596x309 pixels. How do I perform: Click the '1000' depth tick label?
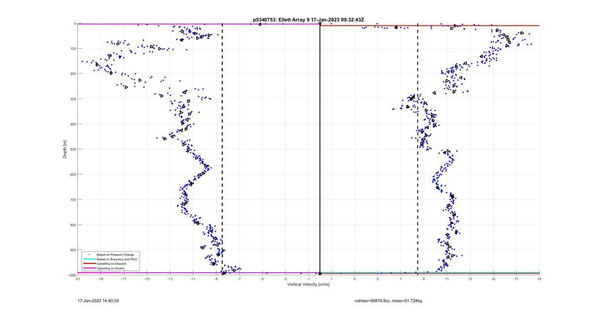(x=72, y=275)
